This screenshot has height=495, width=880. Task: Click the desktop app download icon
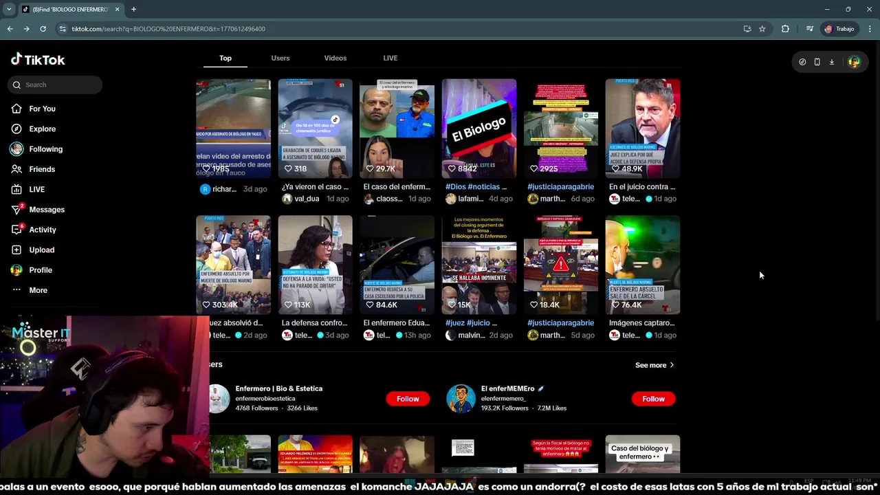pos(831,62)
